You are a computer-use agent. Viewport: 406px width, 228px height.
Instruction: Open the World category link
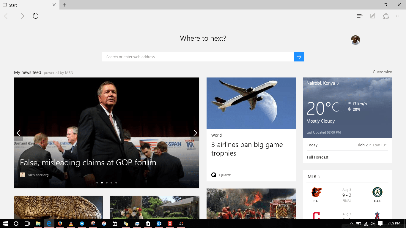point(216,135)
